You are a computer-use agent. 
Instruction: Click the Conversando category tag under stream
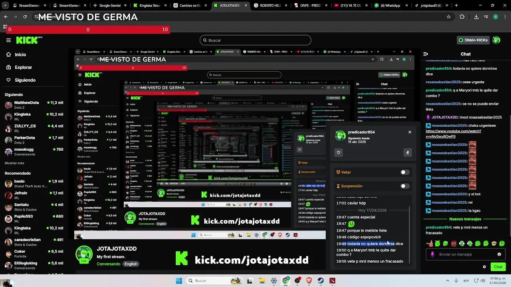click(108, 264)
